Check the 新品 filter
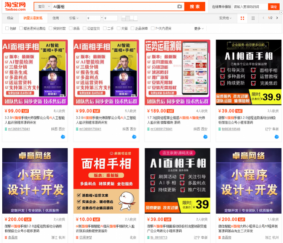 pyautogui.click(x=71, y=28)
